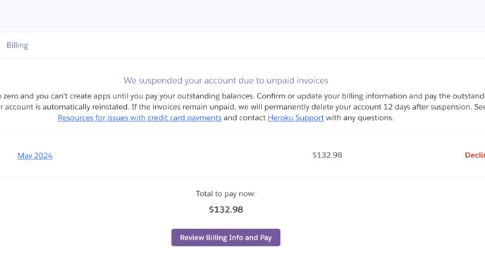Select the May 2024 invoice amount $132.98

[x=327, y=155]
